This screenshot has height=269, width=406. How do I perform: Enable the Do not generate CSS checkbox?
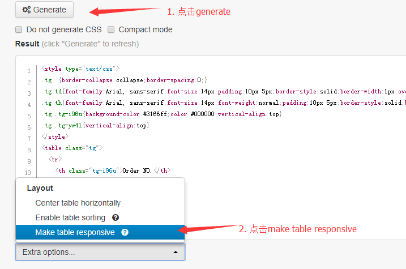[19, 29]
